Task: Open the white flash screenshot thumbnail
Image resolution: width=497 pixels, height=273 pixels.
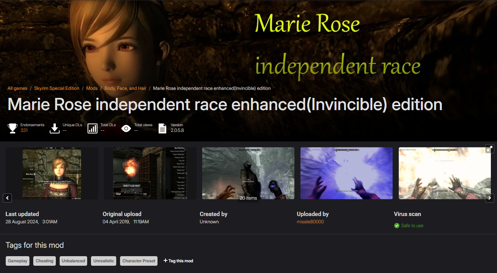Action: pos(445,173)
